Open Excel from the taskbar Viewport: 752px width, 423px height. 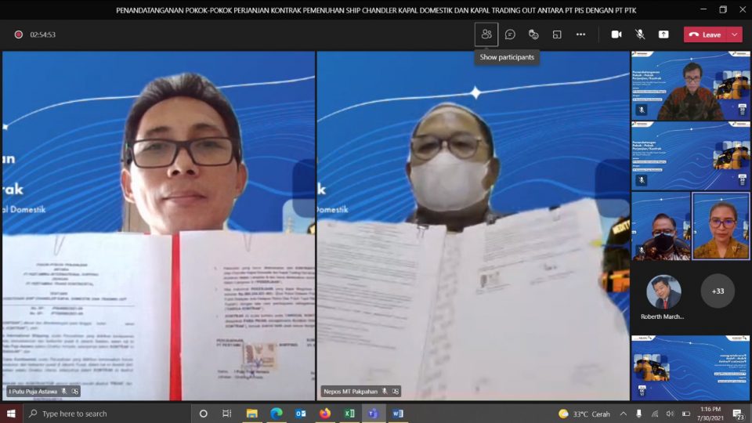(349, 414)
